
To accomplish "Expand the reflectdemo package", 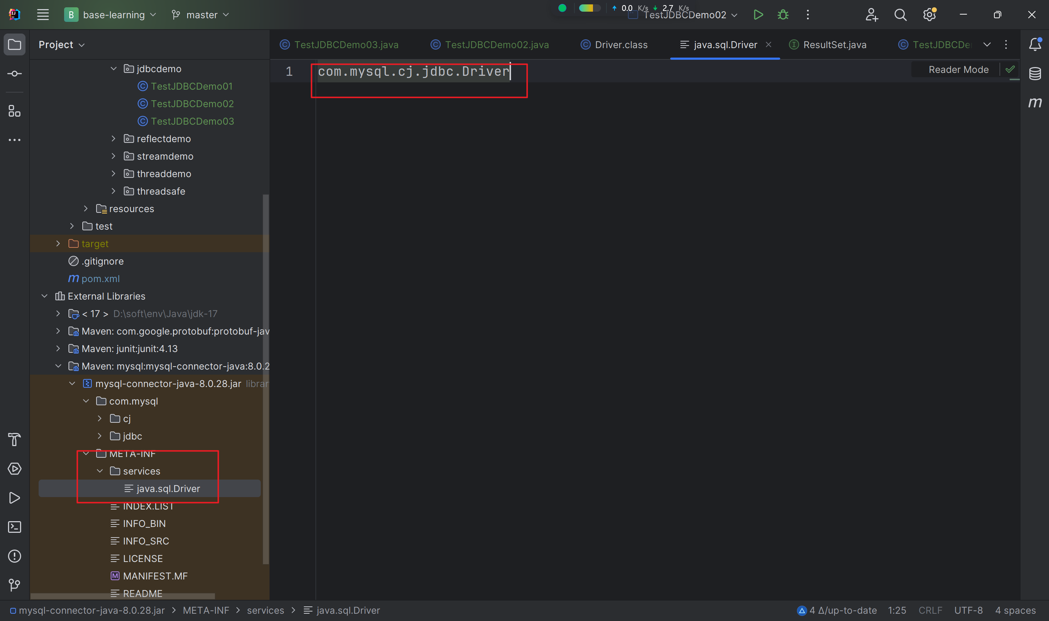I will (x=113, y=138).
